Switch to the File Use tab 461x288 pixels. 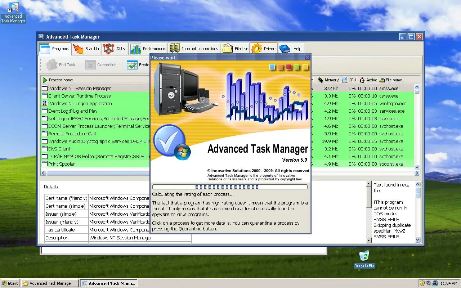pyautogui.click(x=235, y=49)
